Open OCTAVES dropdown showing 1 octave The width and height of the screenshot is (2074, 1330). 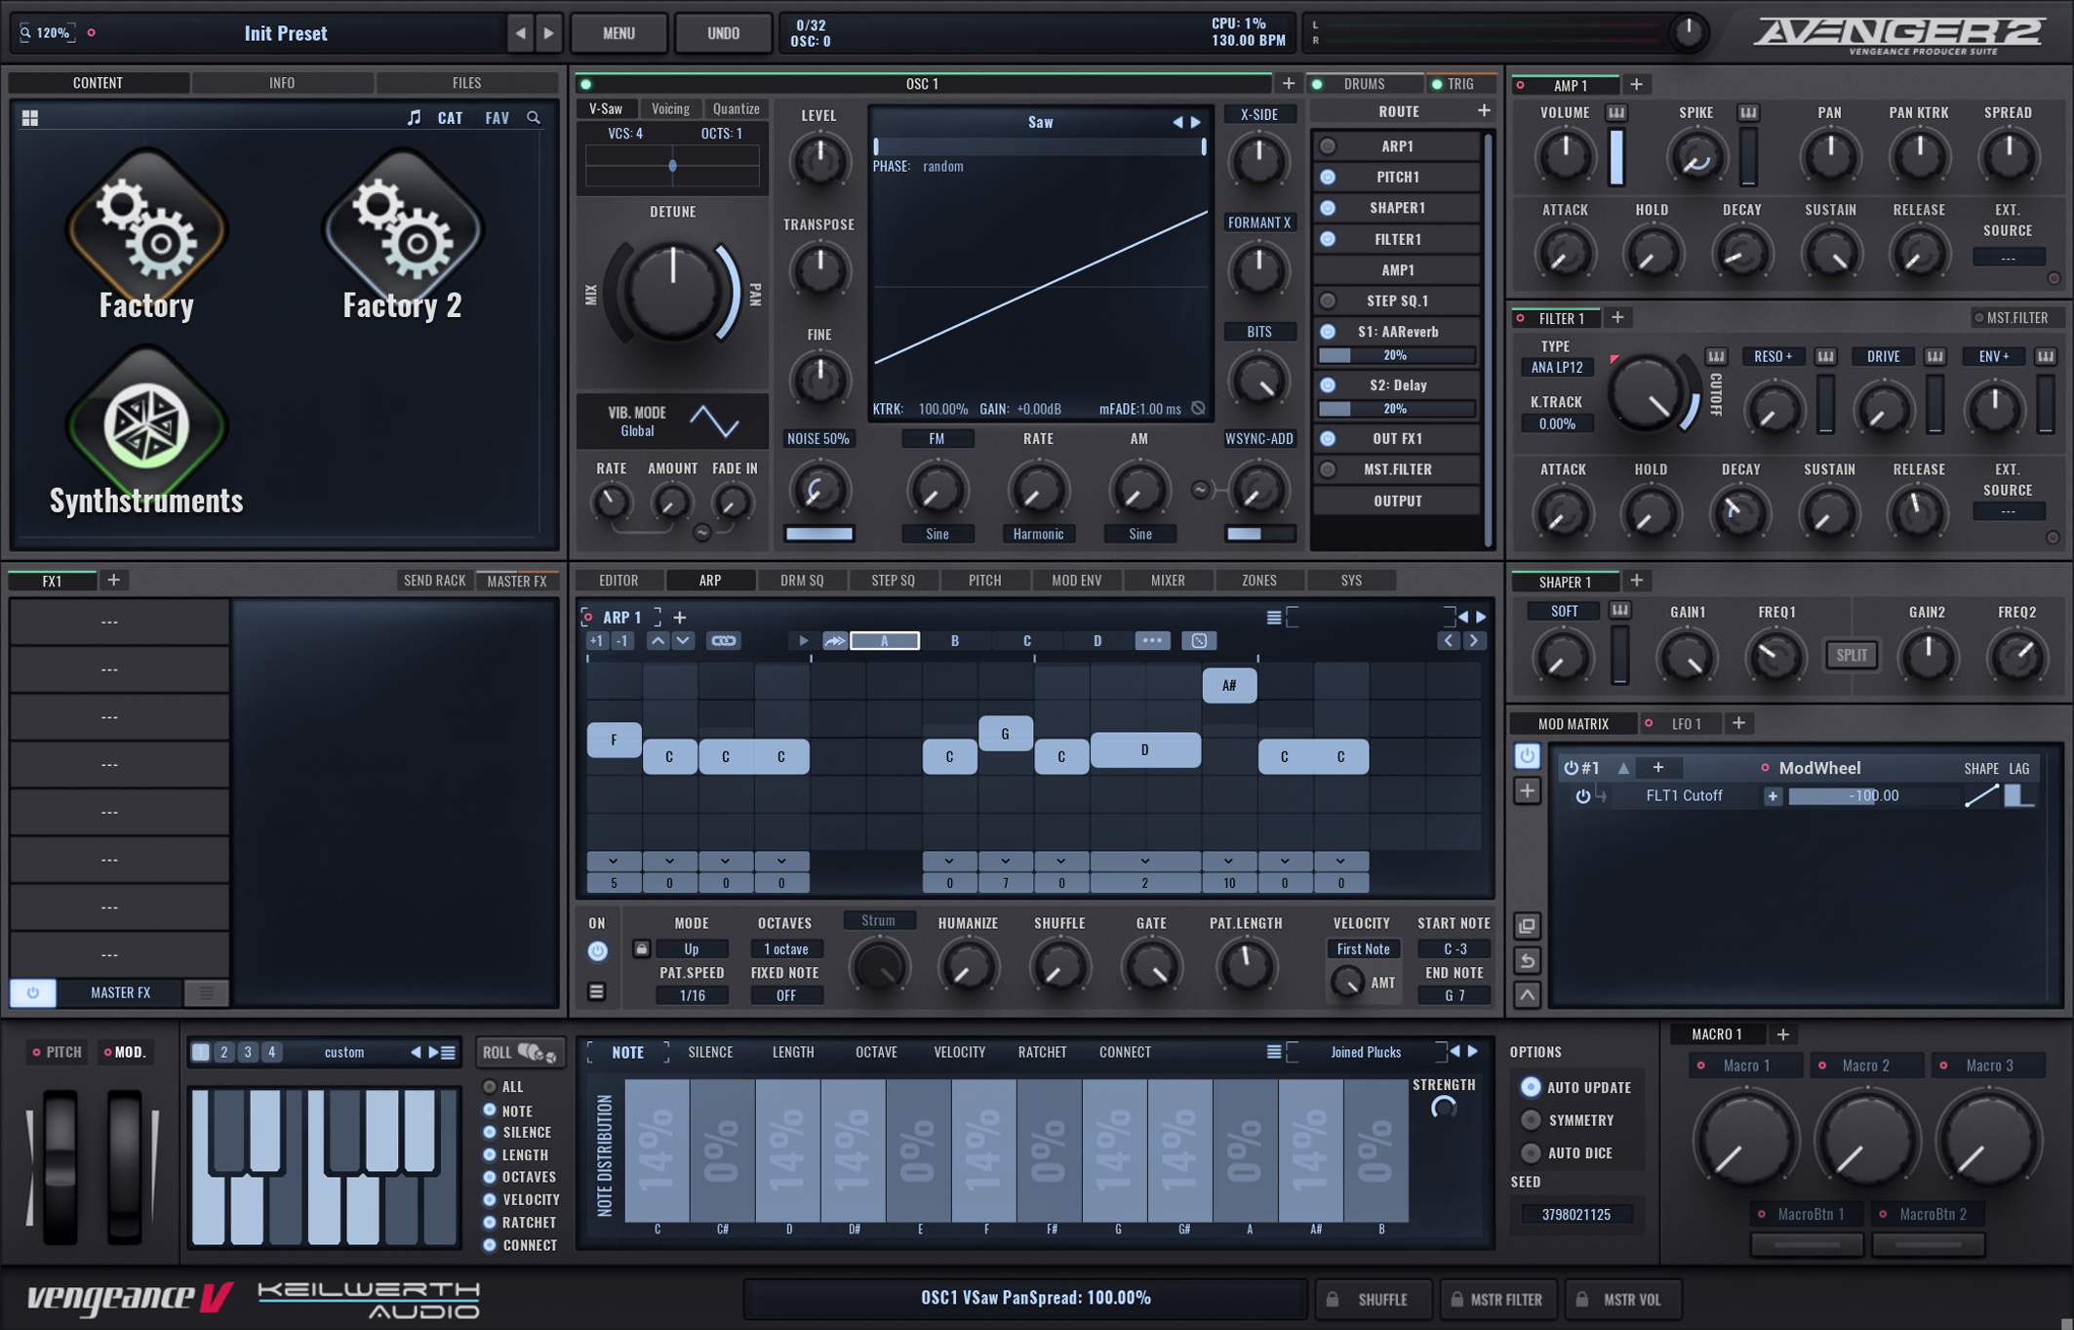tap(785, 948)
